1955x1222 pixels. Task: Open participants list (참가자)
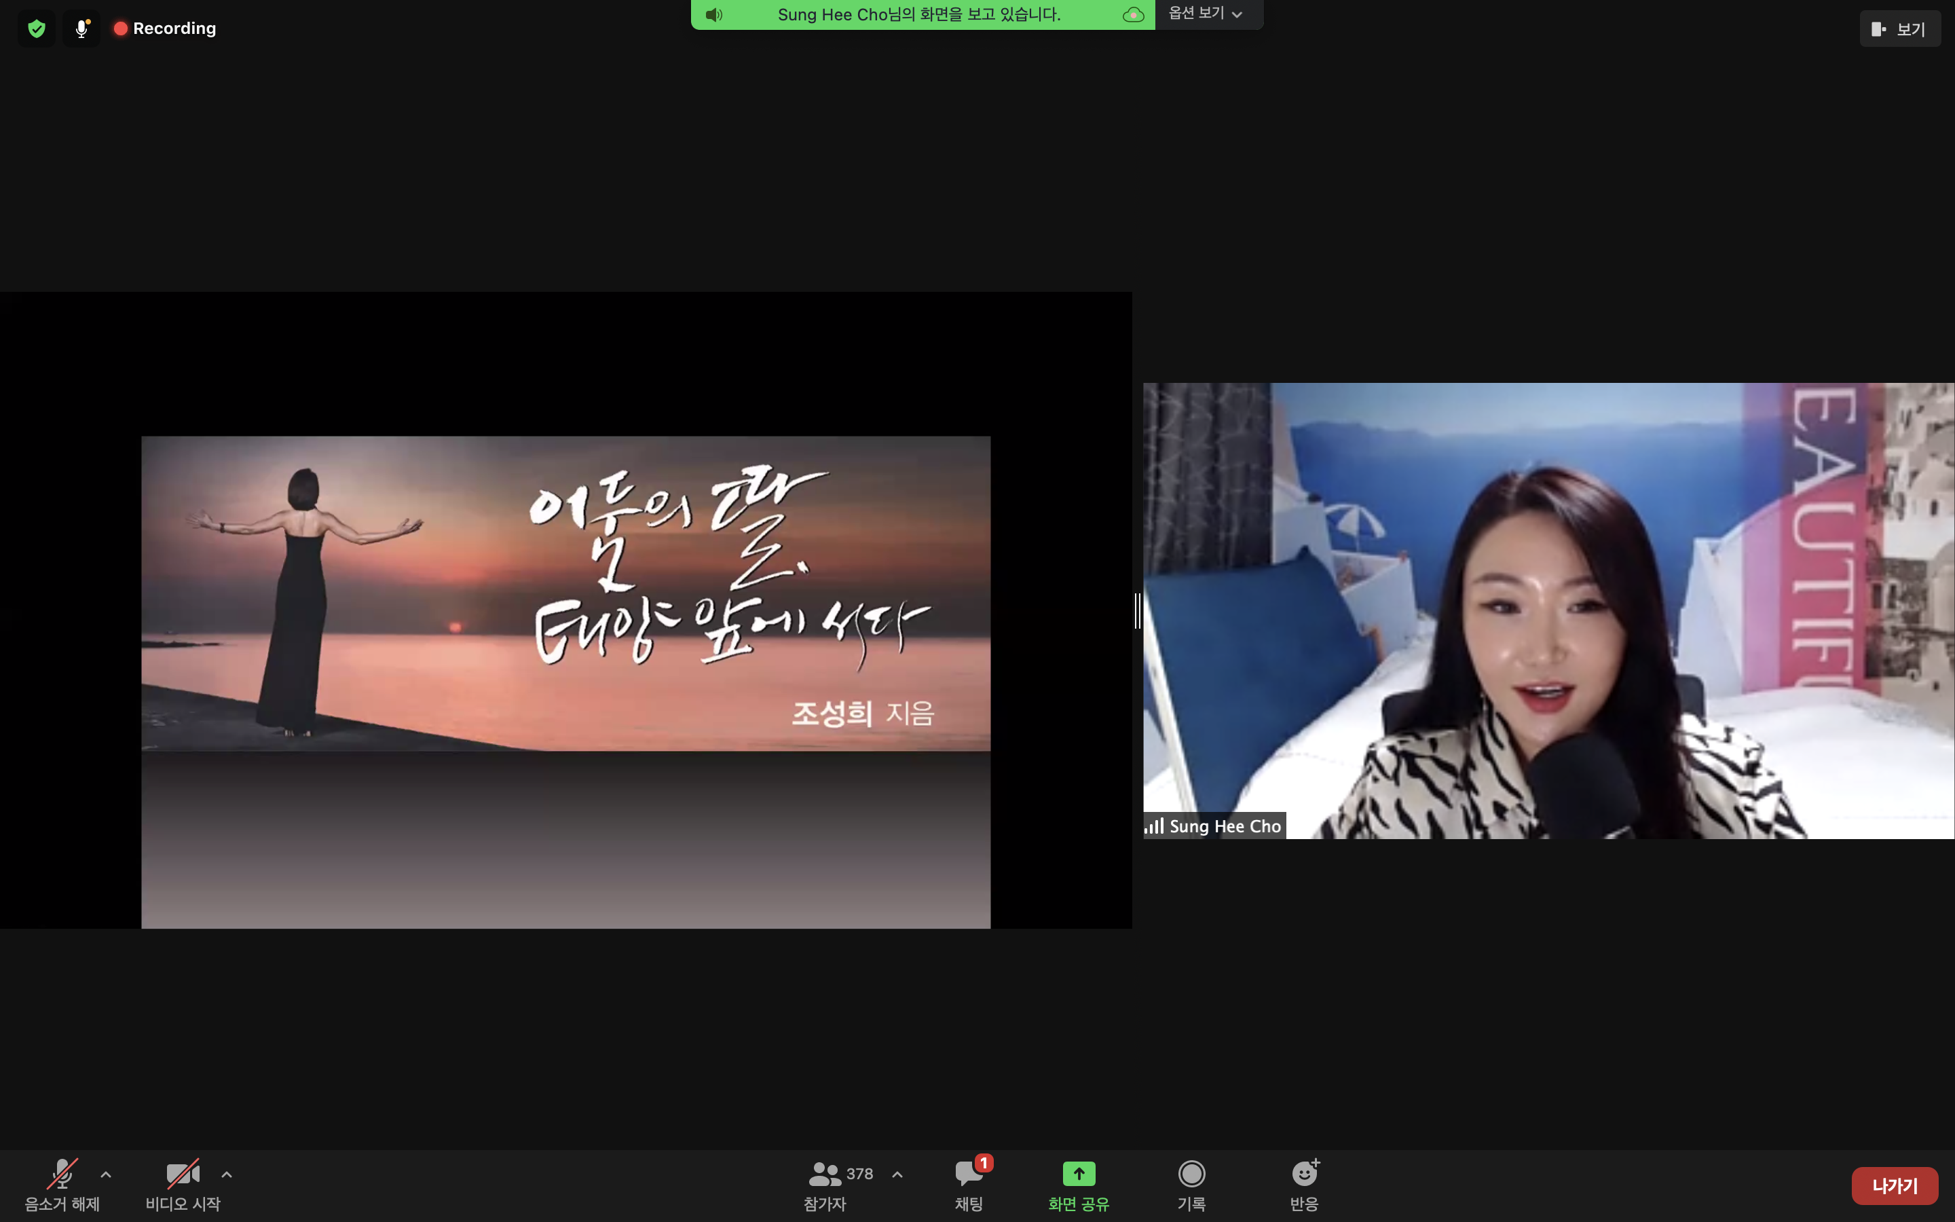click(825, 1183)
